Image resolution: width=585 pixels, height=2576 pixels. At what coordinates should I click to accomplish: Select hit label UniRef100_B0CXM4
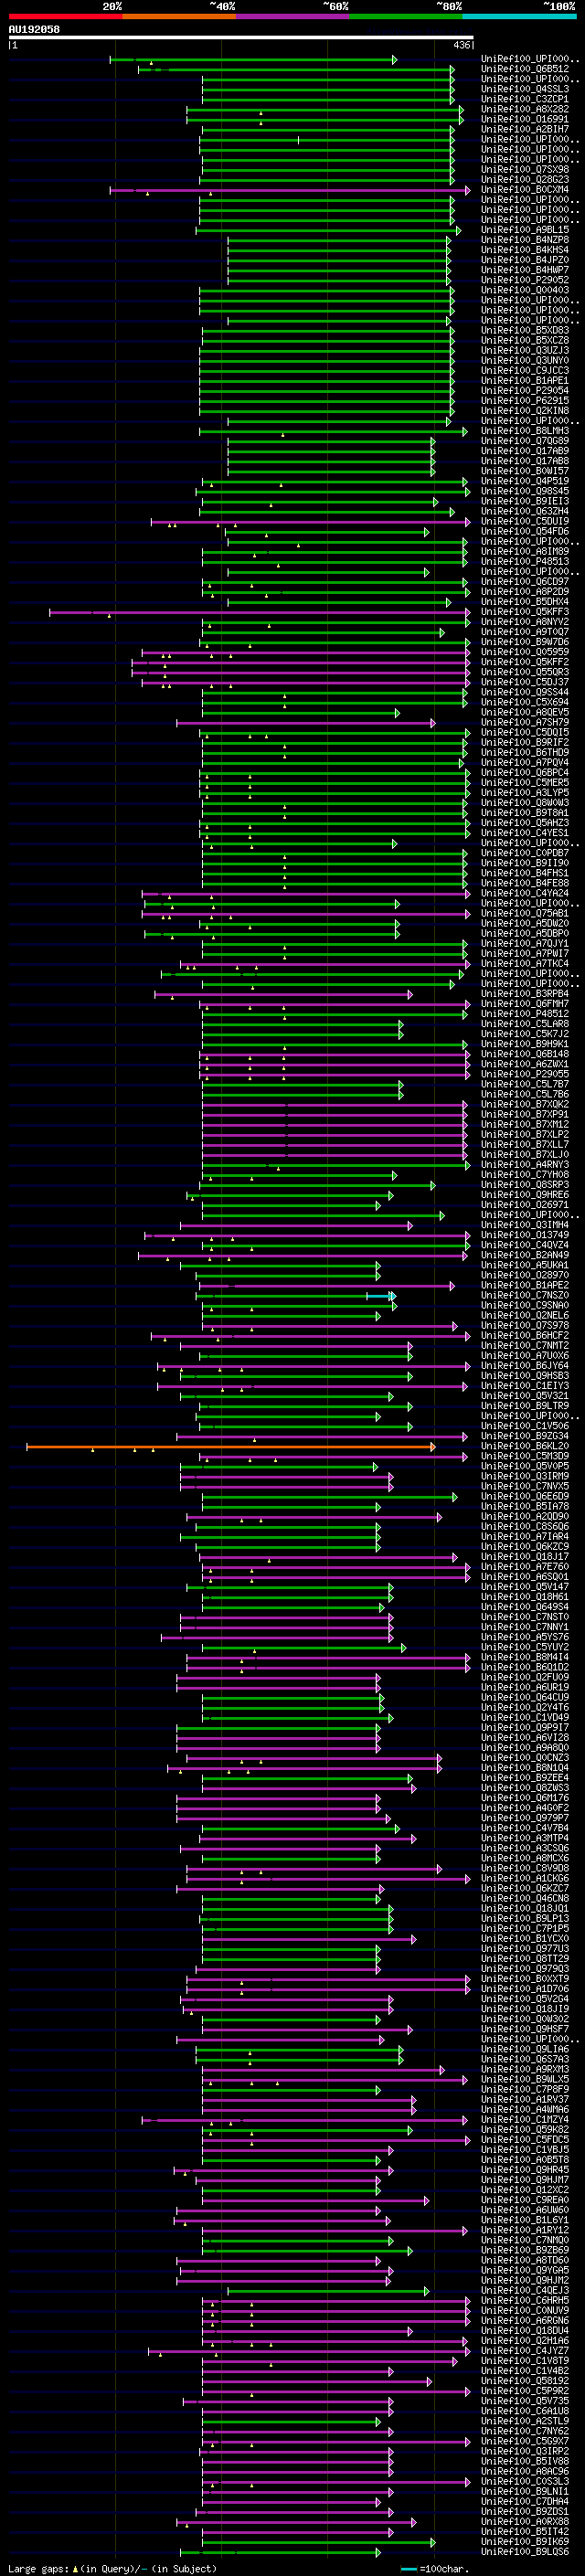click(x=525, y=190)
